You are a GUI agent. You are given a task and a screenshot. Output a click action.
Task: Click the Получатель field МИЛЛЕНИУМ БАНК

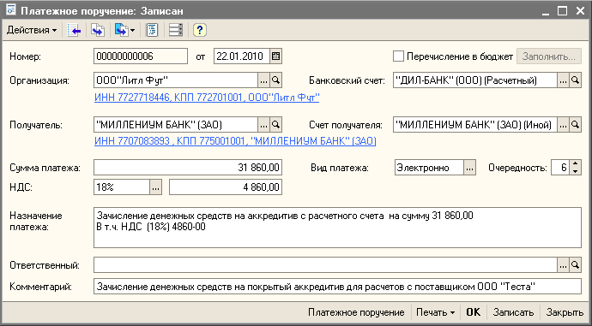coord(176,125)
